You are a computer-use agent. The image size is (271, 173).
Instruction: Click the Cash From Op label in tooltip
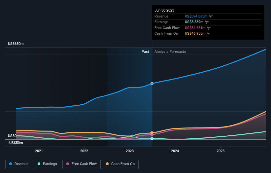(x=166, y=34)
